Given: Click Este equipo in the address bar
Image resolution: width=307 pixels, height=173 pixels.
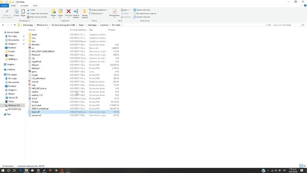Looking at the screenshot, I should pos(28,25).
